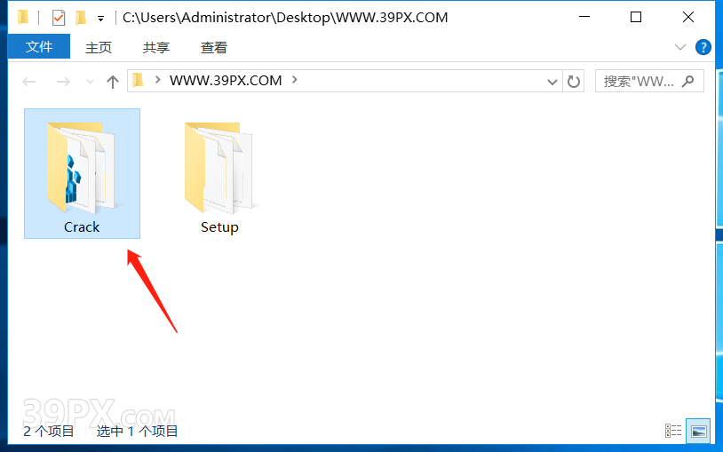Open the recent locations dropdown arrow

pyautogui.click(x=90, y=82)
